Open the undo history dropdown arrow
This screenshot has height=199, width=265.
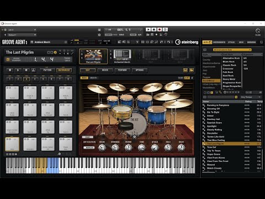(x=165, y=42)
